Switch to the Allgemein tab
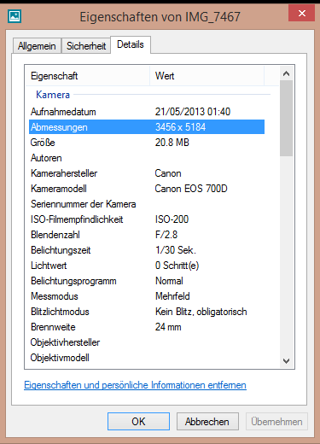 [37, 46]
